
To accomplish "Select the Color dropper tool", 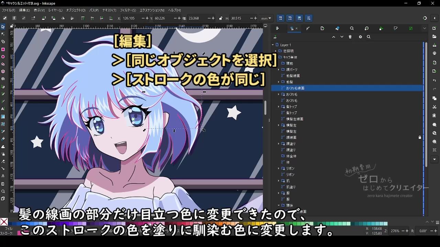I will [x=3, y=131].
